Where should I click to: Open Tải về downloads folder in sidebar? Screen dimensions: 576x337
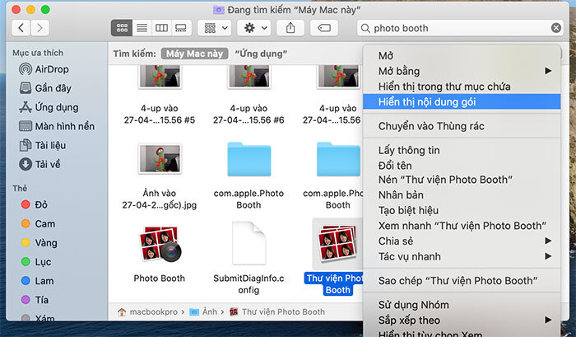click(47, 164)
